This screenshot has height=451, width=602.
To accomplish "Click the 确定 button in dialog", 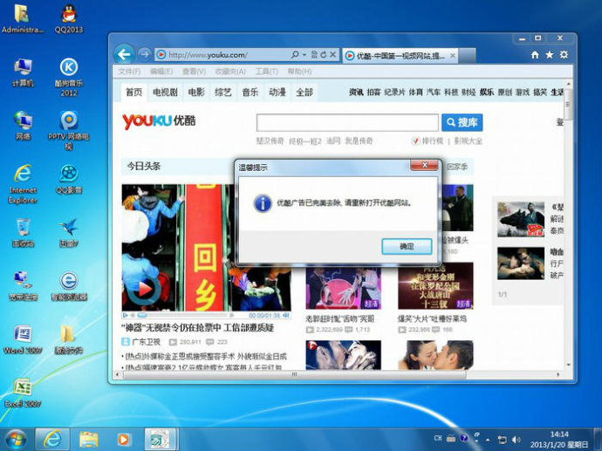I will pos(407,246).
